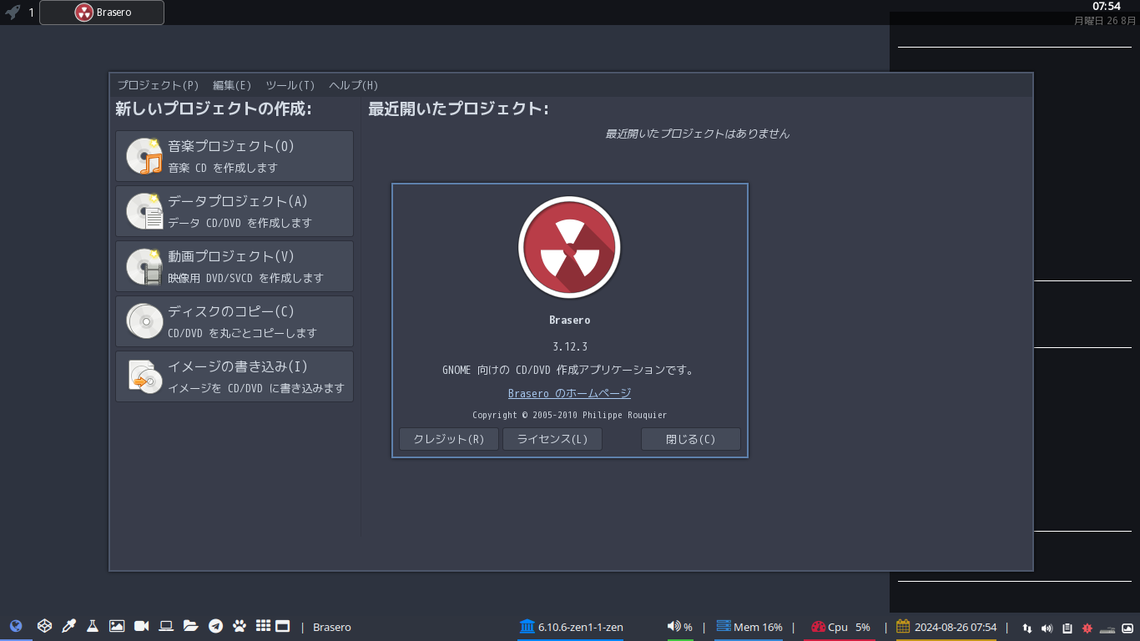The image size is (1140, 641).
Task: Open the globe browser icon in bottom panel
Action: 16,626
